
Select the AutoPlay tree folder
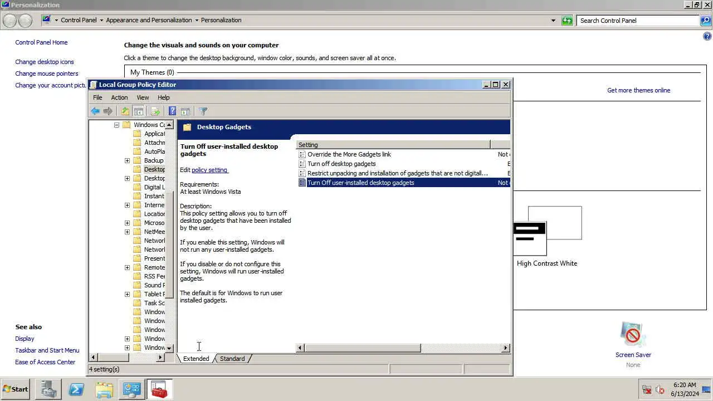[x=149, y=151]
